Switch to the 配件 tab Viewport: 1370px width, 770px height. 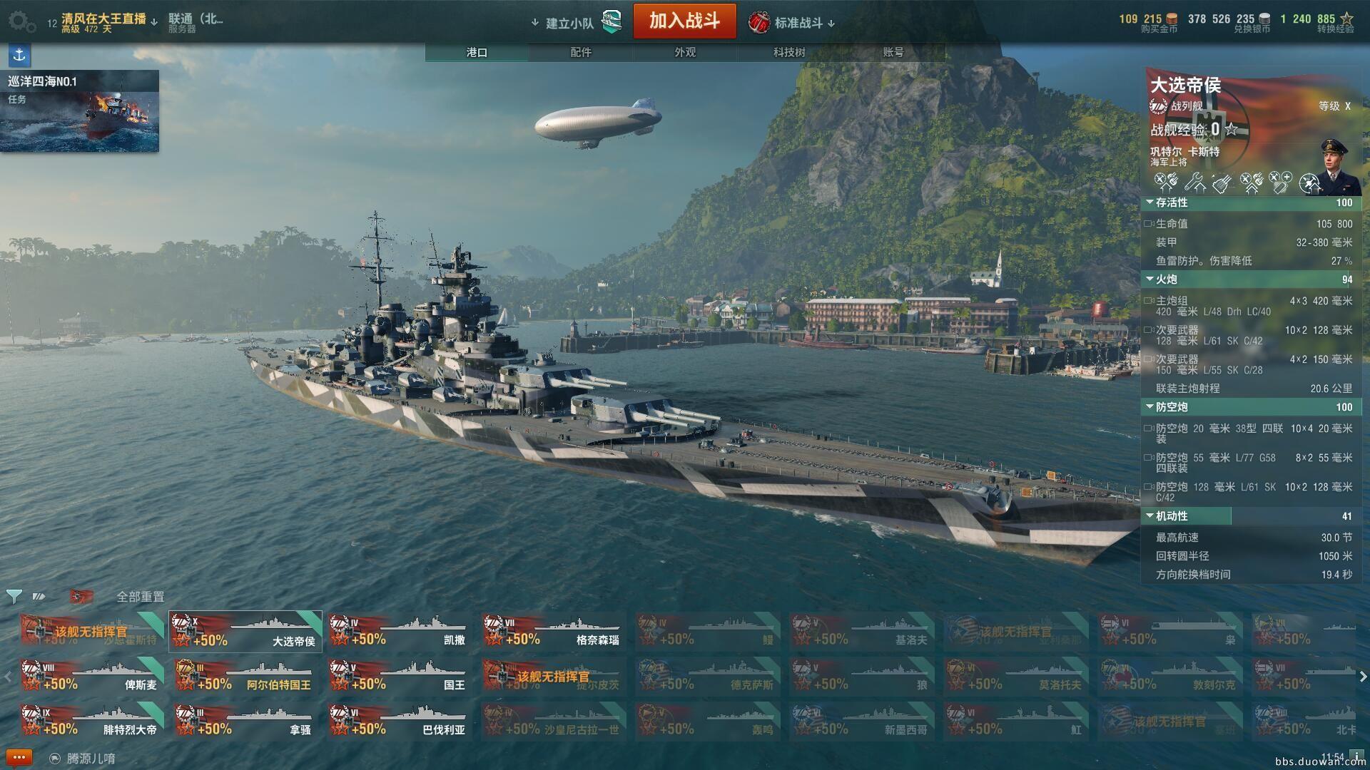[x=581, y=52]
